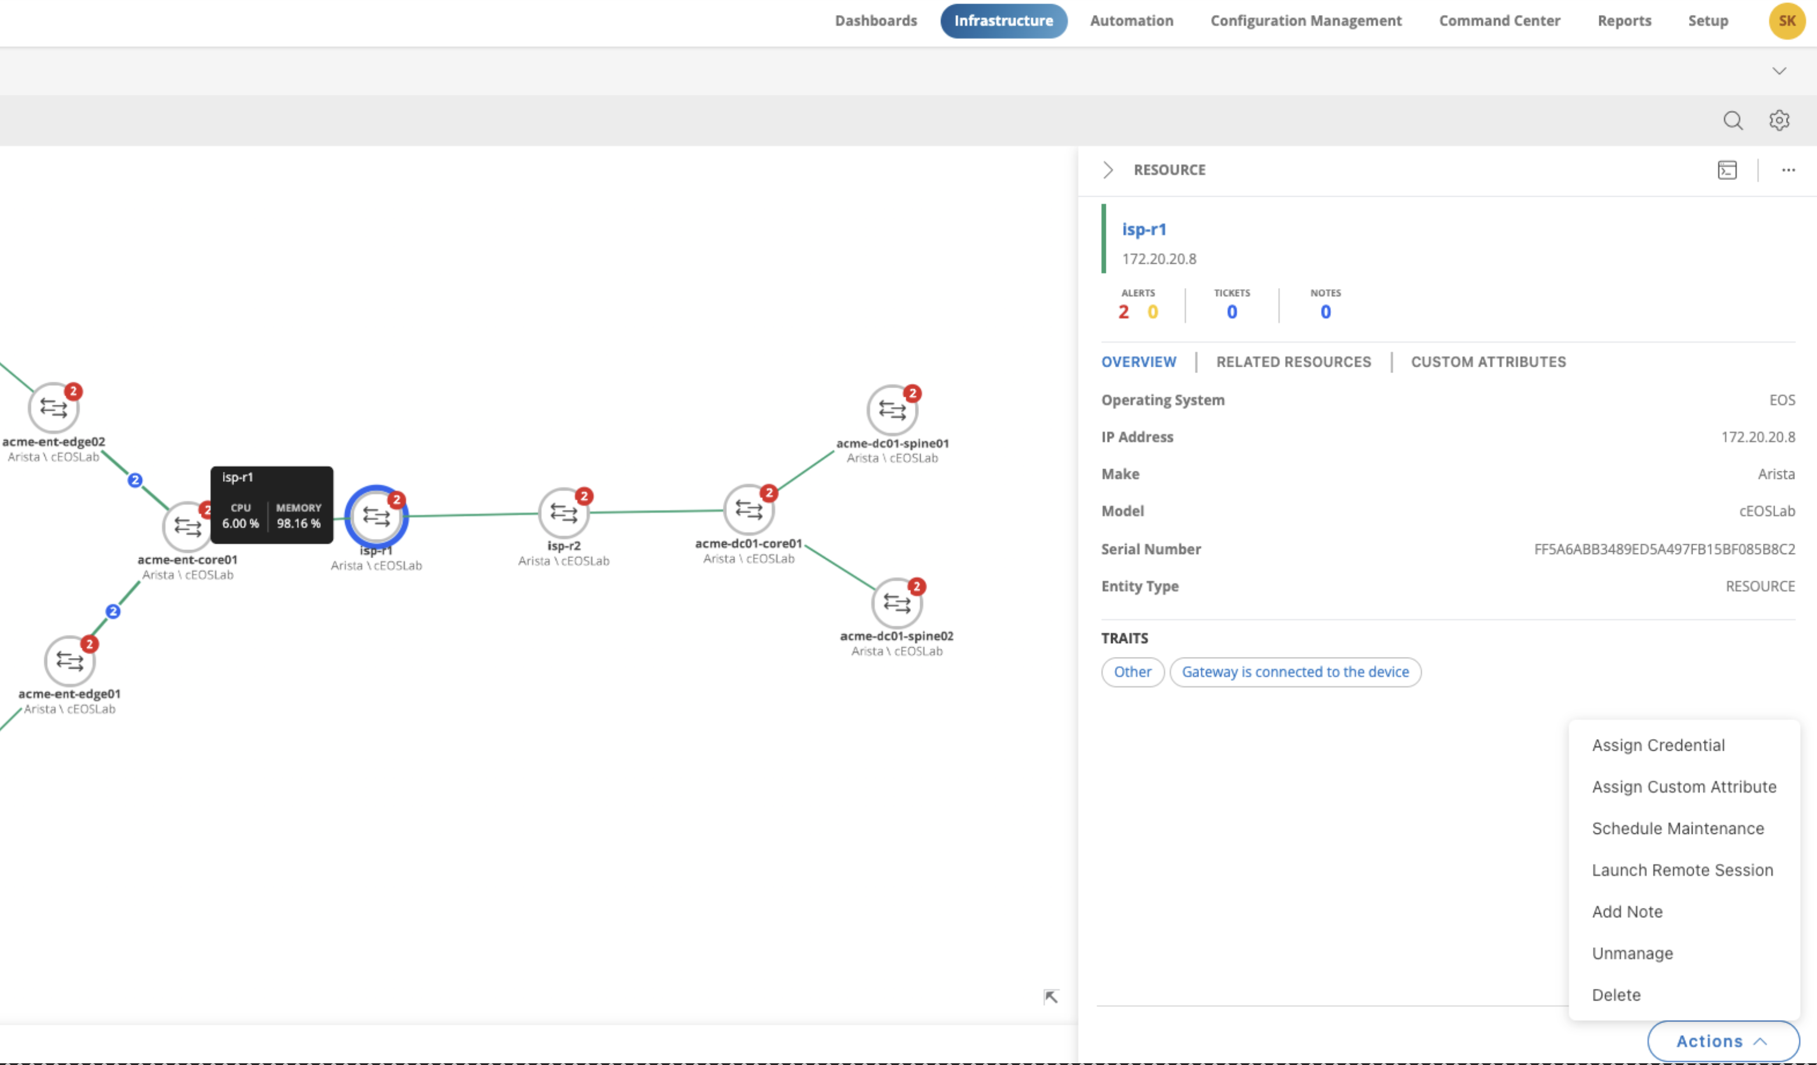1817x1065 pixels.
Task: Click the settings gear icon
Action: tap(1780, 120)
